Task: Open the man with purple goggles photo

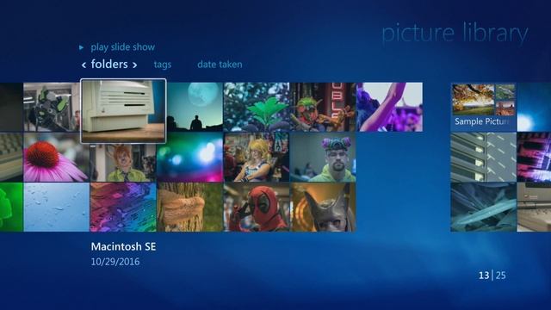Action: pos(323,157)
